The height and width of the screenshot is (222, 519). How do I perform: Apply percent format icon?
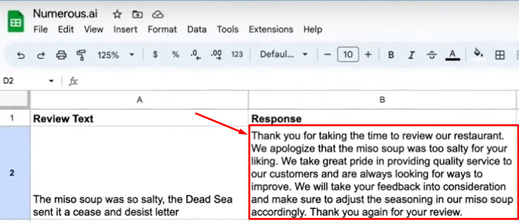tap(175, 55)
